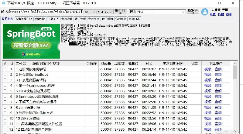The image size is (243, 134).
Task: Click the 搜索资源 button
Action: (193, 11)
